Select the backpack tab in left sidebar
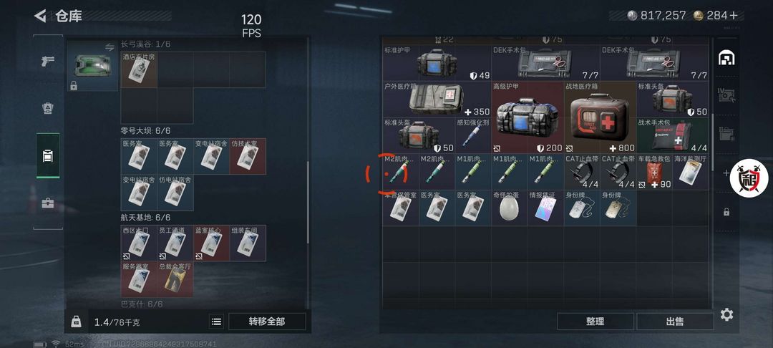Image resolution: width=773 pixels, height=348 pixels. click(48, 108)
